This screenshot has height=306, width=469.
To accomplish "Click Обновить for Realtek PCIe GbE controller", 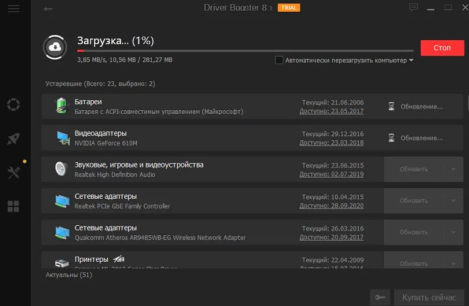I will pyautogui.click(x=414, y=201).
